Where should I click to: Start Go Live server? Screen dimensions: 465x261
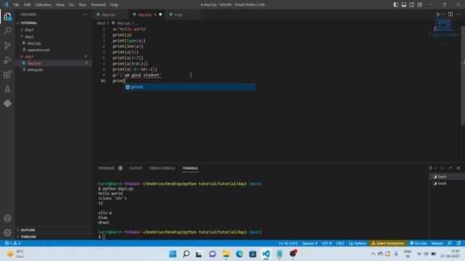(x=418, y=244)
